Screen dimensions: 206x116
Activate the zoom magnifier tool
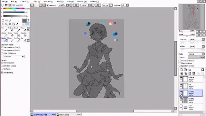coord(6,24)
